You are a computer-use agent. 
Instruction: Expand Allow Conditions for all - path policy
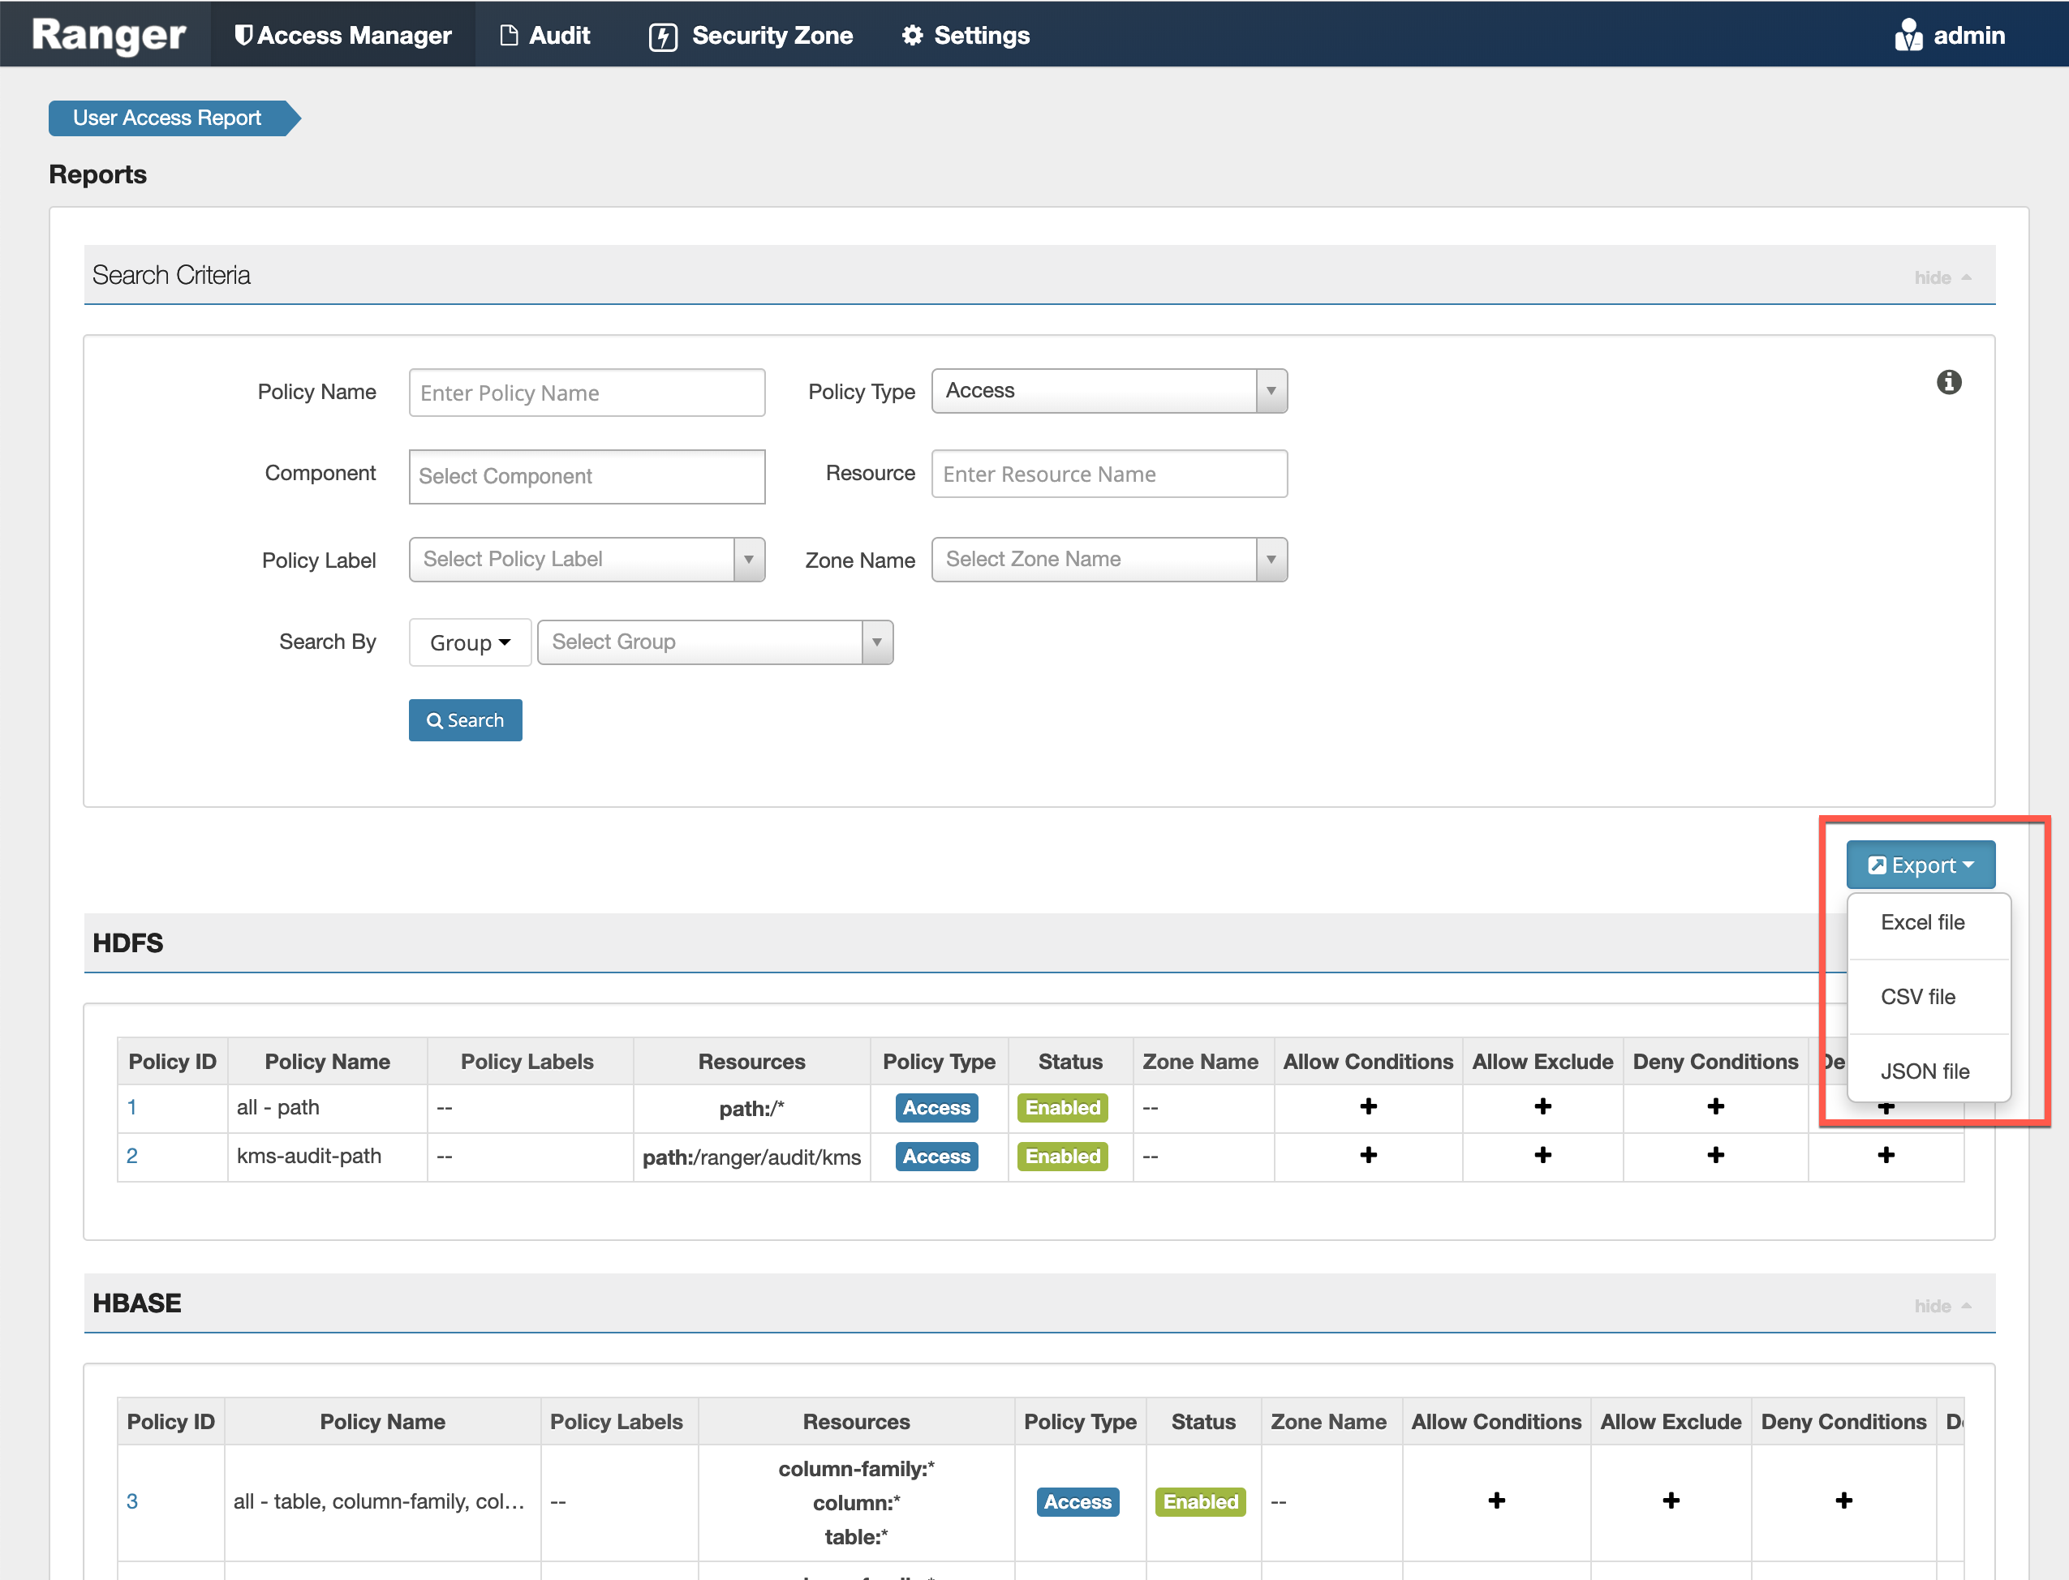point(1368,1107)
